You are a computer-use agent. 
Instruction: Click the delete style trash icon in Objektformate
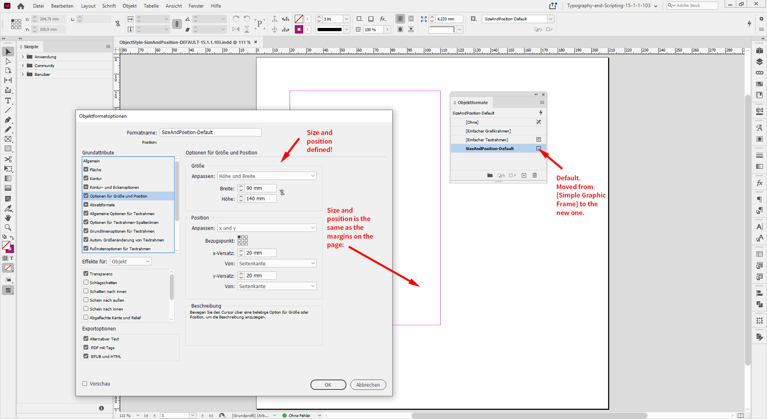tap(535, 175)
